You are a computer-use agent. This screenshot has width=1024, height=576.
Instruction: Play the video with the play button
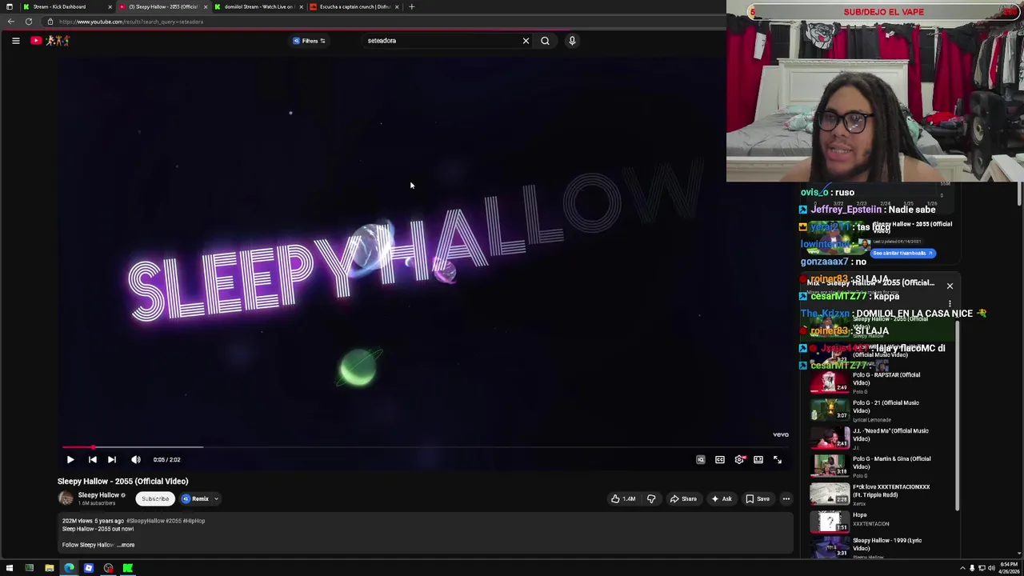[70, 460]
